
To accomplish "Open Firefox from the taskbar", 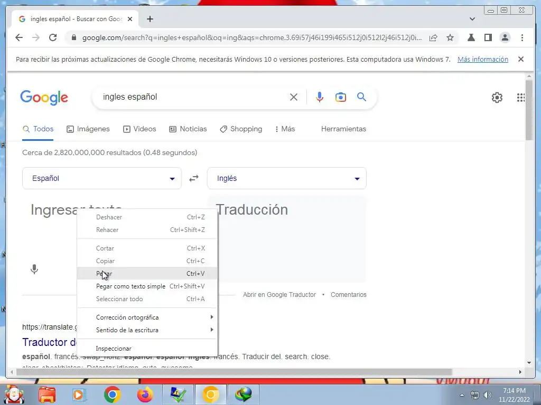I will tap(145, 394).
